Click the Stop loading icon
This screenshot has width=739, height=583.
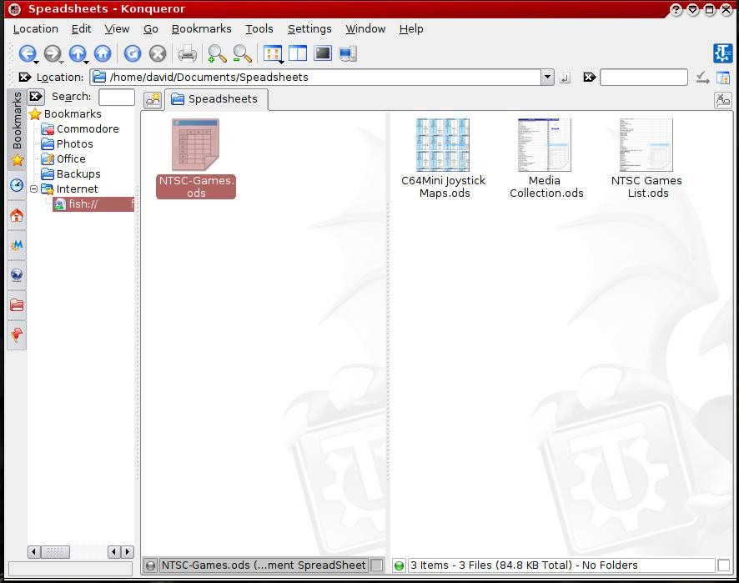pyautogui.click(x=158, y=53)
